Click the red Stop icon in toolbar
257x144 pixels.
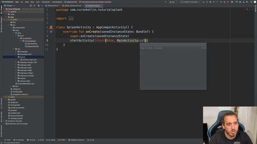pyautogui.click(x=228, y=2)
